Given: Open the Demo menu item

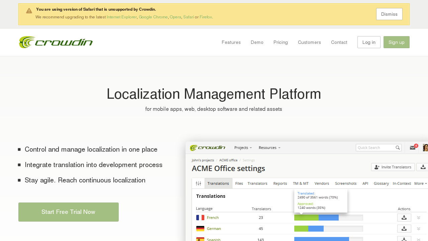Looking at the screenshot, I should [x=257, y=42].
